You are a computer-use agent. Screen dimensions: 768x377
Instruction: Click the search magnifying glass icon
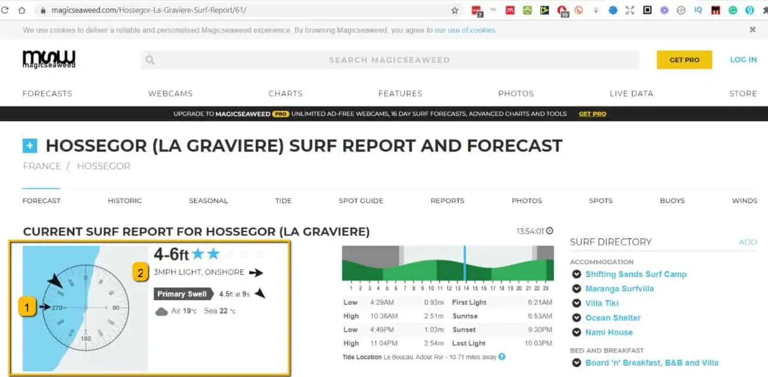(151, 60)
